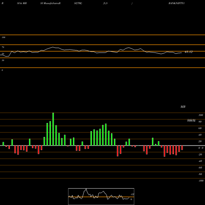Screen dimensions: 205x205
Task: Click the 'SI(TM)' header text
Action: [x=78, y=3]
